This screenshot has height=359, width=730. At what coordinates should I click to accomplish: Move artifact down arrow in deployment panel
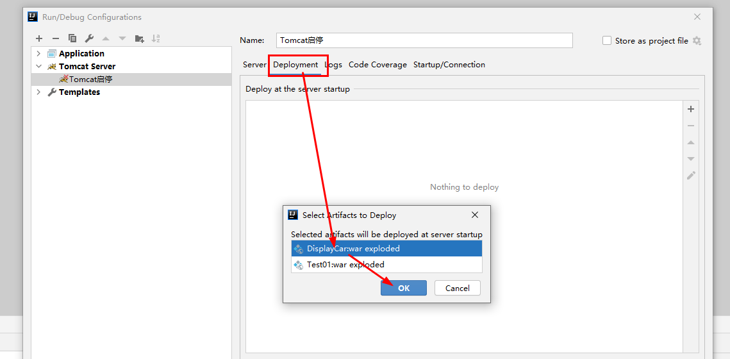691,159
